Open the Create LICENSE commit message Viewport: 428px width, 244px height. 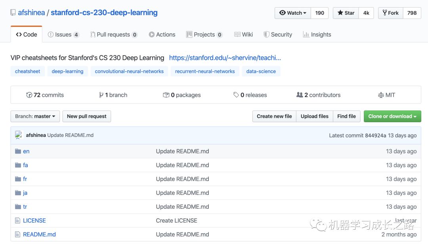176,221
